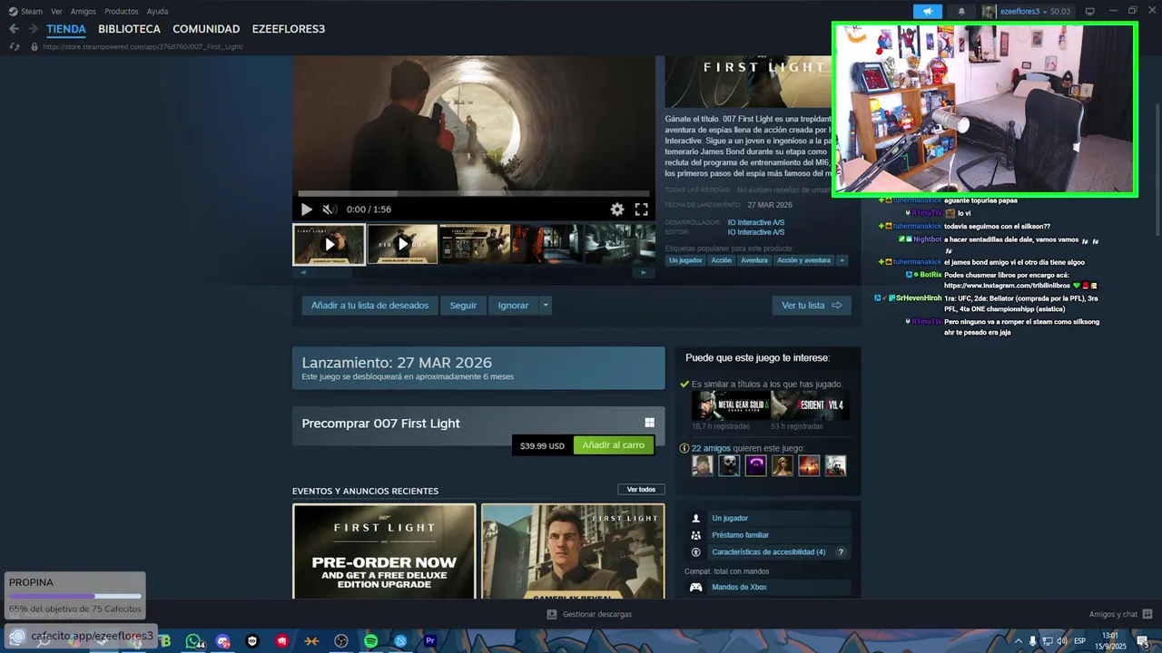Click the volume speaker tray icon
Image resolution: width=1162 pixels, height=653 pixels.
[x=1063, y=641]
